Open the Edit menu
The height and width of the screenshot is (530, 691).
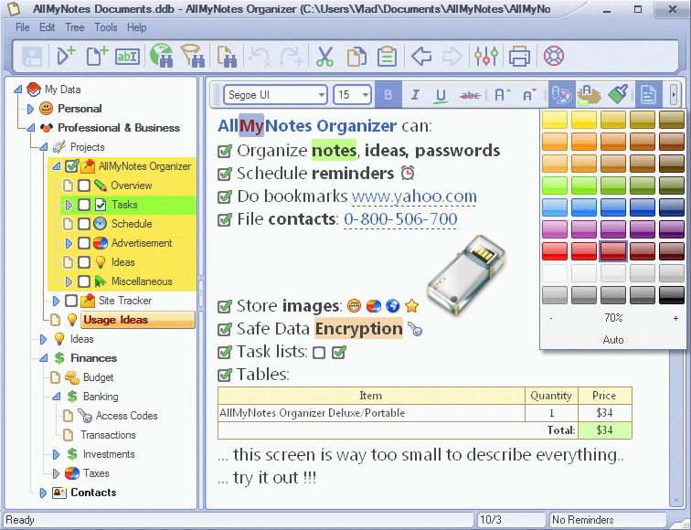(48, 27)
